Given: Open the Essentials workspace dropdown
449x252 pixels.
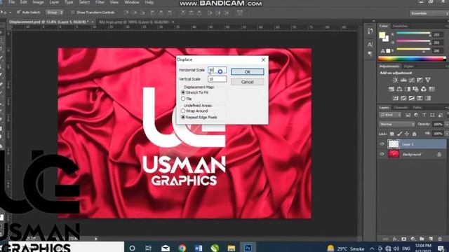Looking at the screenshot, I should click(429, 13).
